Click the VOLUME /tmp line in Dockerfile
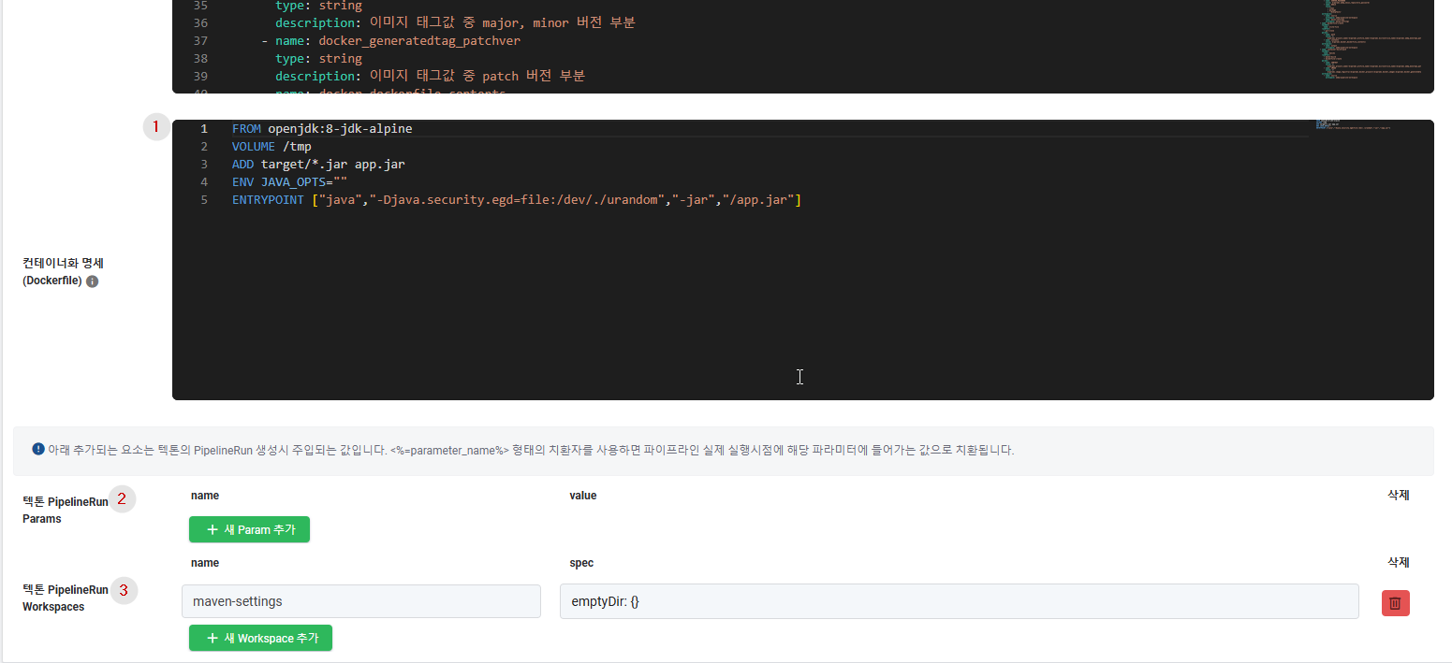Viewport: 1452px width, 663px height. 271,146
